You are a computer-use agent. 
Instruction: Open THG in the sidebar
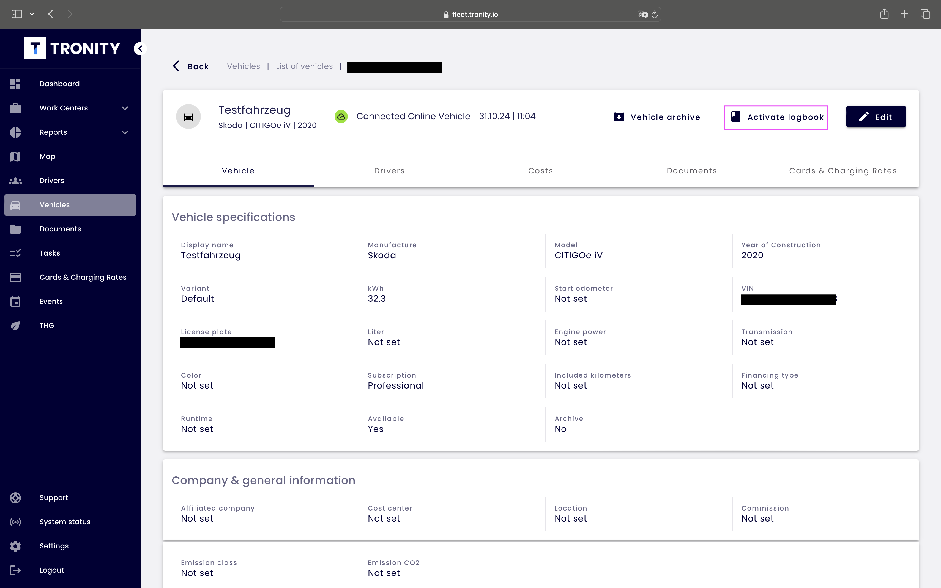(x=70, y=326)
